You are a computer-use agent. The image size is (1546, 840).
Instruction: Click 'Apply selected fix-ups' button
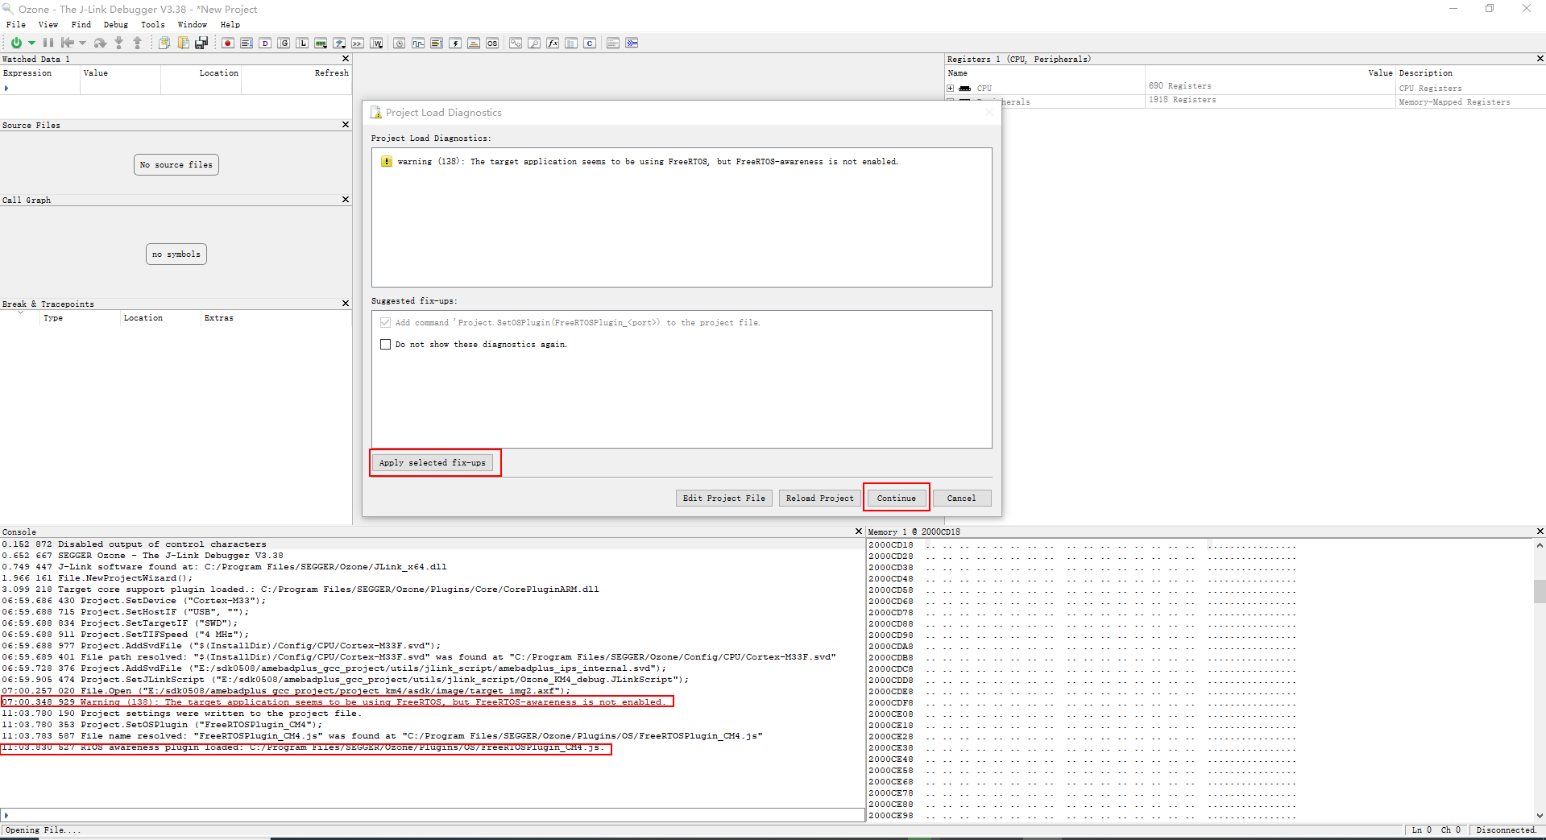433,463
